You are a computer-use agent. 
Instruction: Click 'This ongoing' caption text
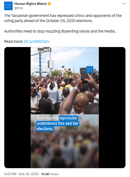tap(48, 118)
